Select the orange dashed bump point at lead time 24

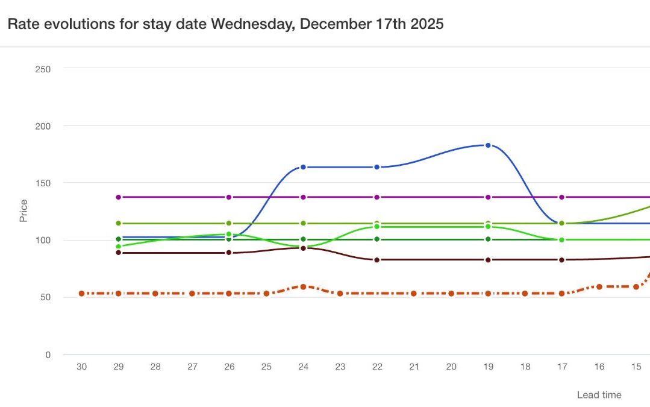pos(303,287)
